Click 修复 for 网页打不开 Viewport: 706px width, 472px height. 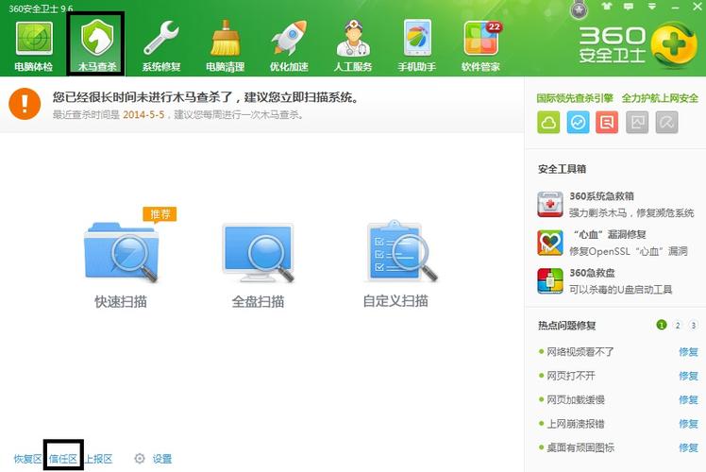point(688,376)
